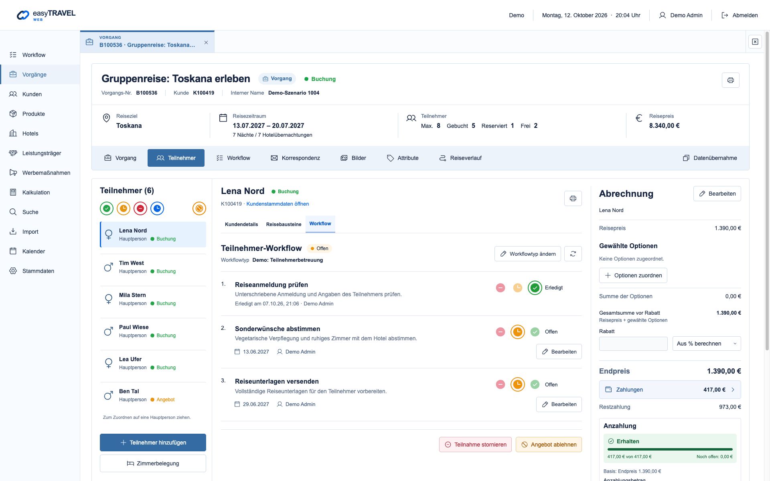
Task: Open Zimmerbelegung
Action: tap(153, 463)
